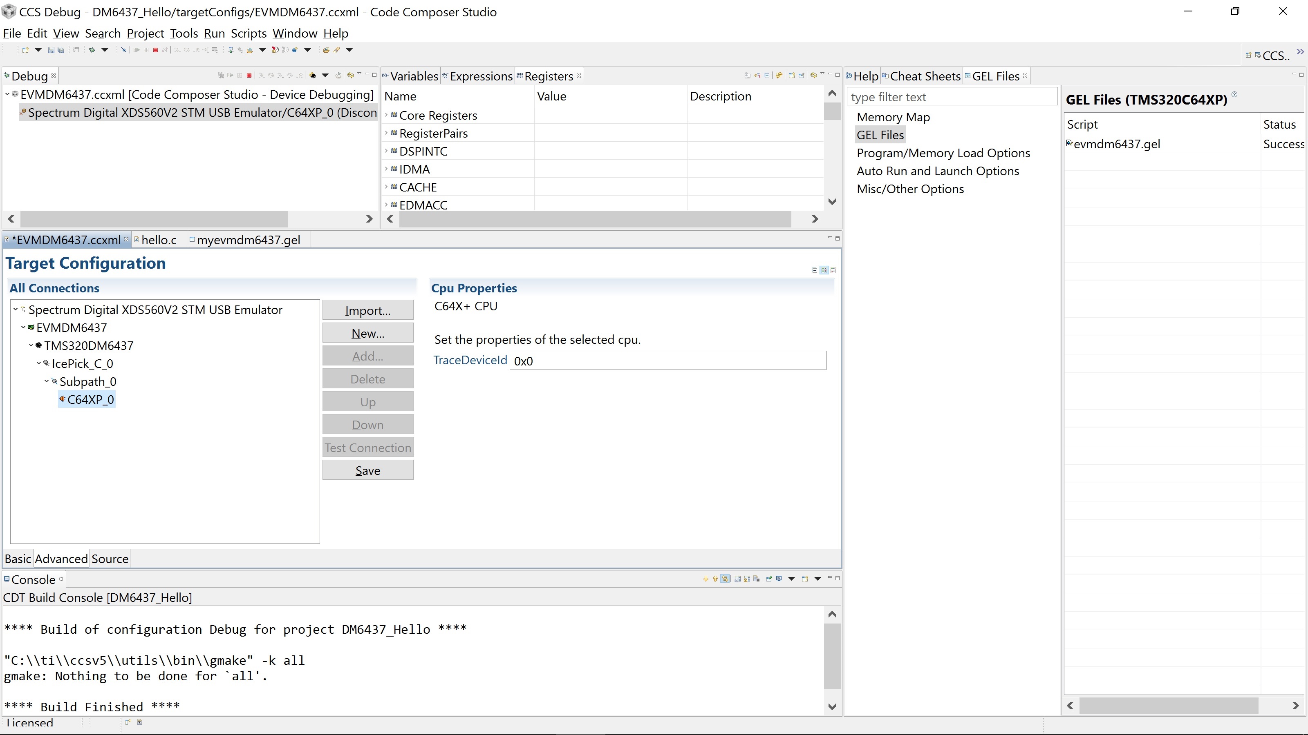Select C64XP_0 in connections tree
The width and height of the screenshot is (1308, 735).
click(x=86, y=399)
